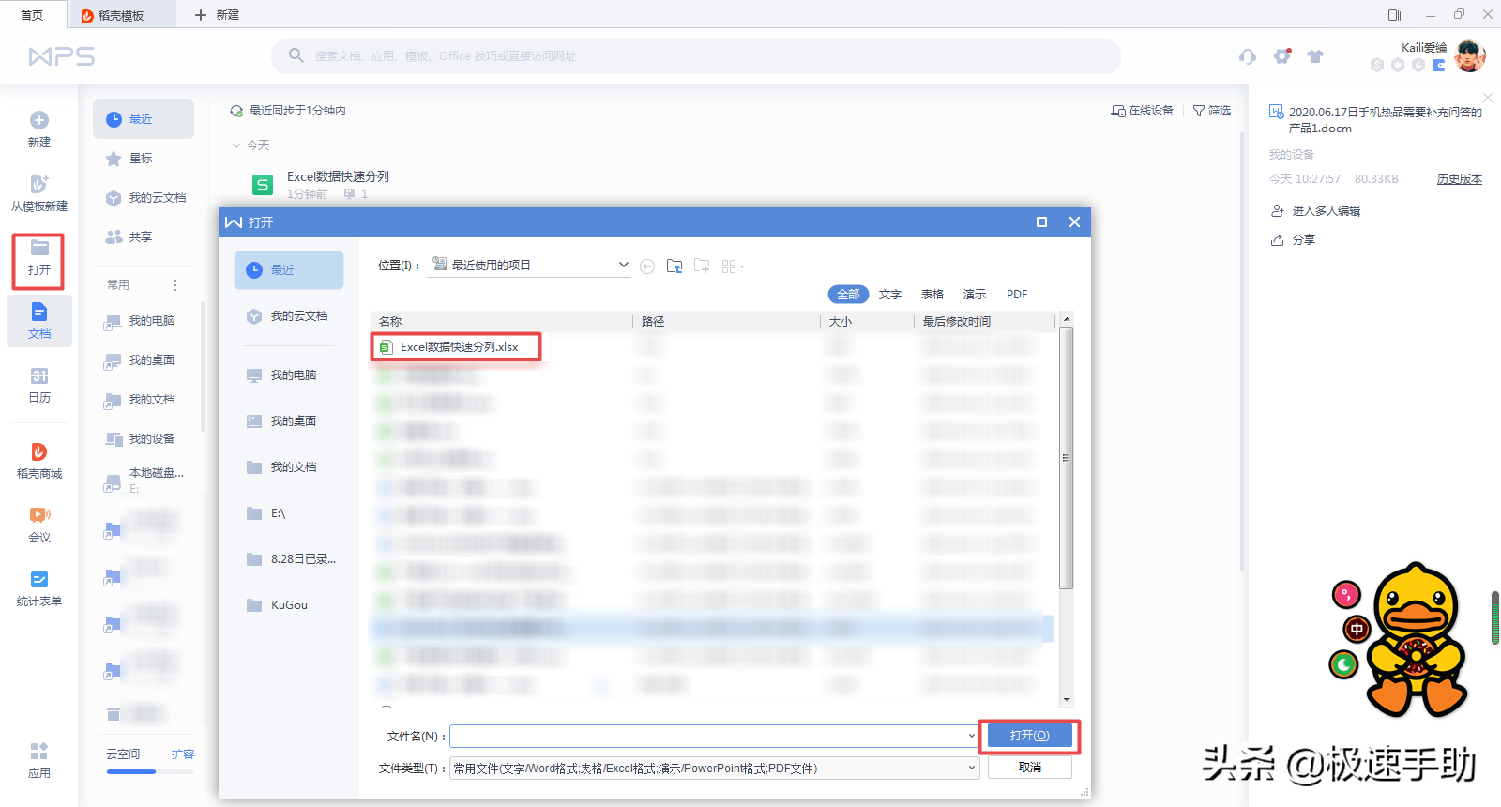The height and width of the screenshot is (807, 1501).
Task: Click 分享 in the right panel
Action: [1293, 240]
